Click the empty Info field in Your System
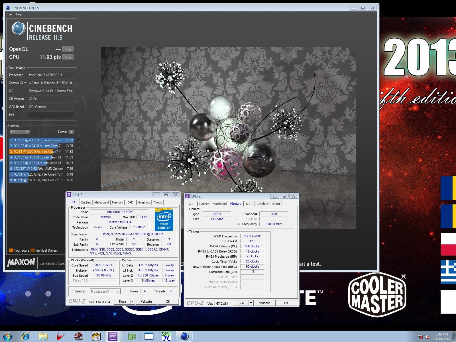 pyautogui.click(x=50, y=115)
